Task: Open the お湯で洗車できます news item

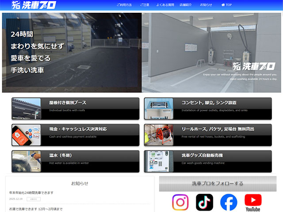Action: click(x=36, y=208)
